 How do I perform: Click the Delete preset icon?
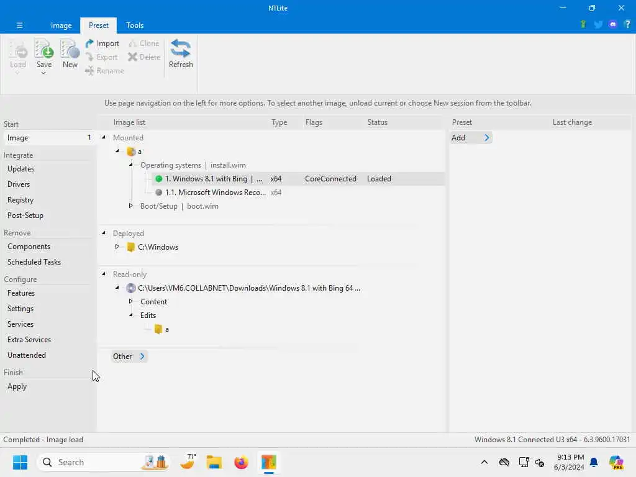(132, 57)
